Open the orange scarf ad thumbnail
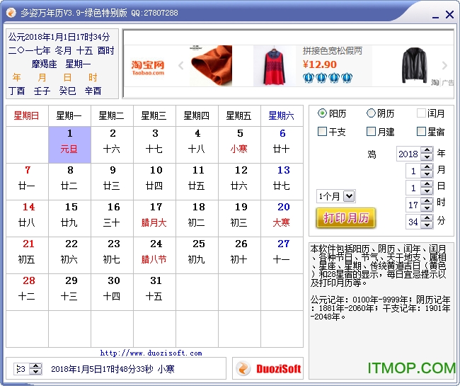Image resolution: width=460 pixels, height=386 pixels. click(211, 65)
